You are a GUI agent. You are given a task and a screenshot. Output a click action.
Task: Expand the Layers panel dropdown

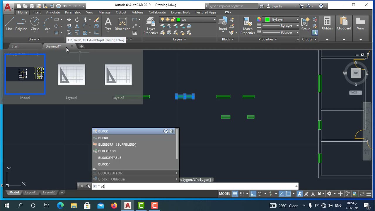(180, 39)
